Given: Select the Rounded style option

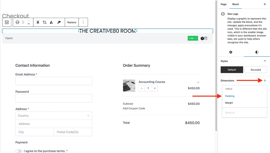Looking at the screenshot, I should pyautogui.click(x=255, y=70).
